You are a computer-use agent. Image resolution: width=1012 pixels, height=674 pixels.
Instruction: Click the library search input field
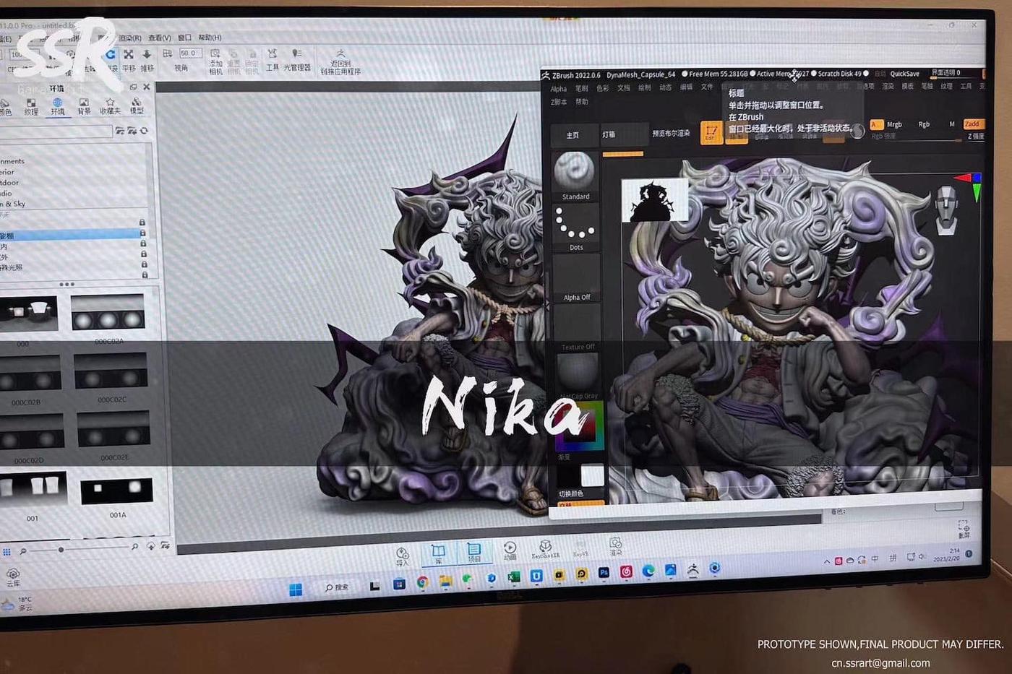56,131
